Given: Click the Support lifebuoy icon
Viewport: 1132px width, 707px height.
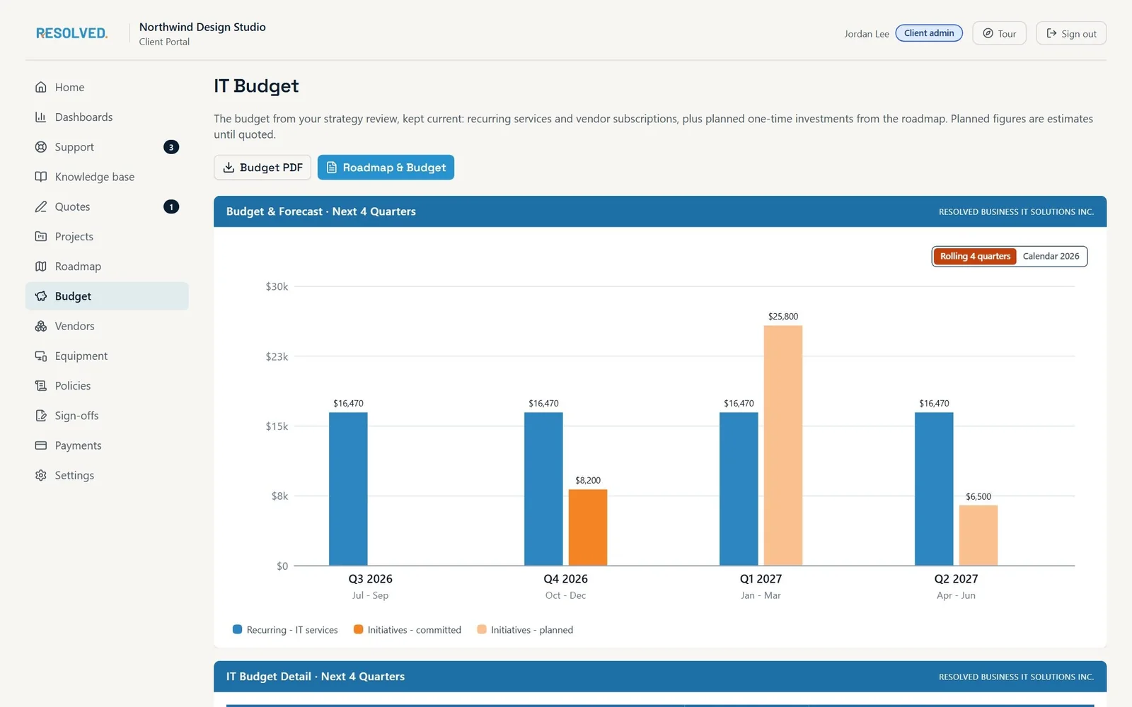Looking at the screenshot, I should 41,147.
